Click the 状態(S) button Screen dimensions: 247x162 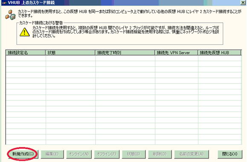click(134, 154)
